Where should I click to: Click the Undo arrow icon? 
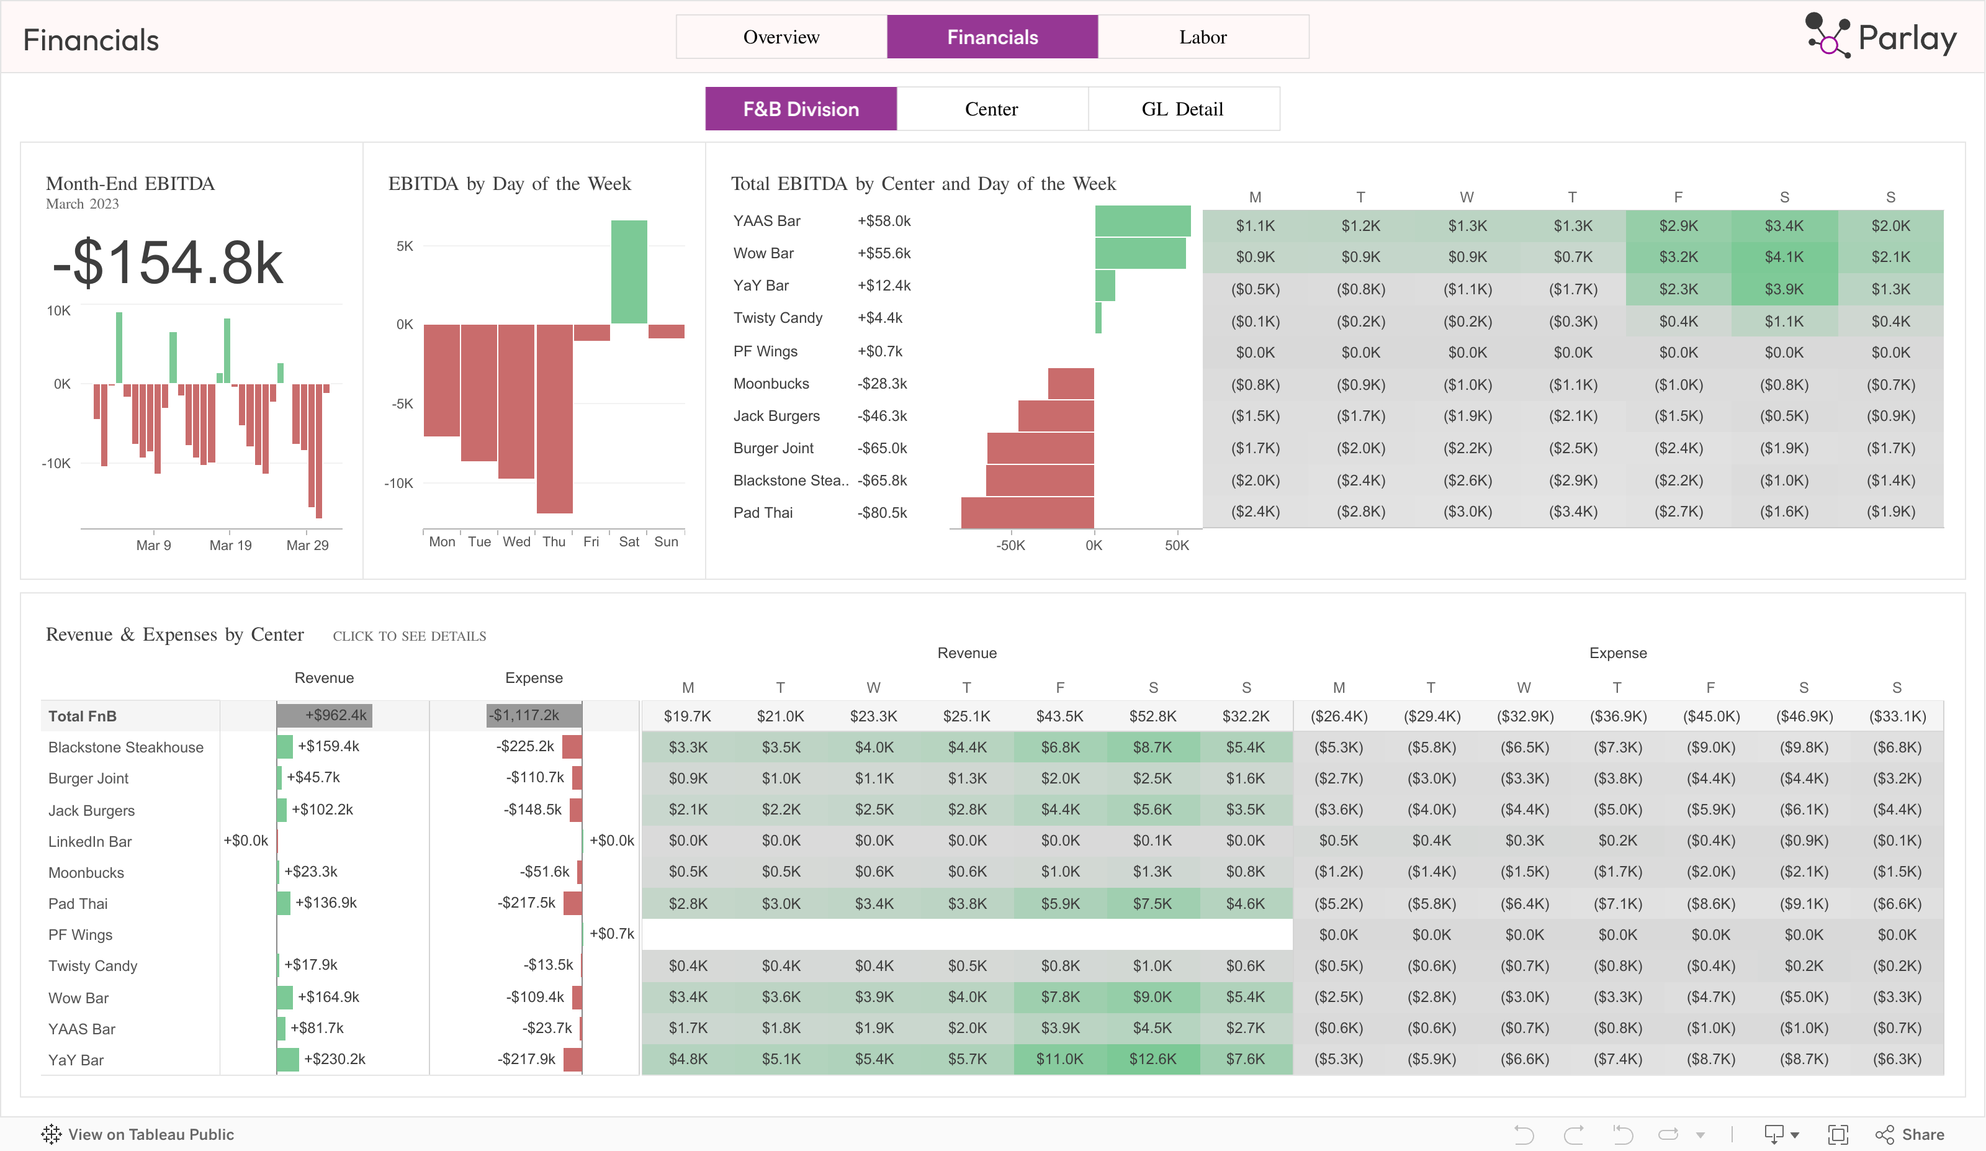[1524, 1134]
